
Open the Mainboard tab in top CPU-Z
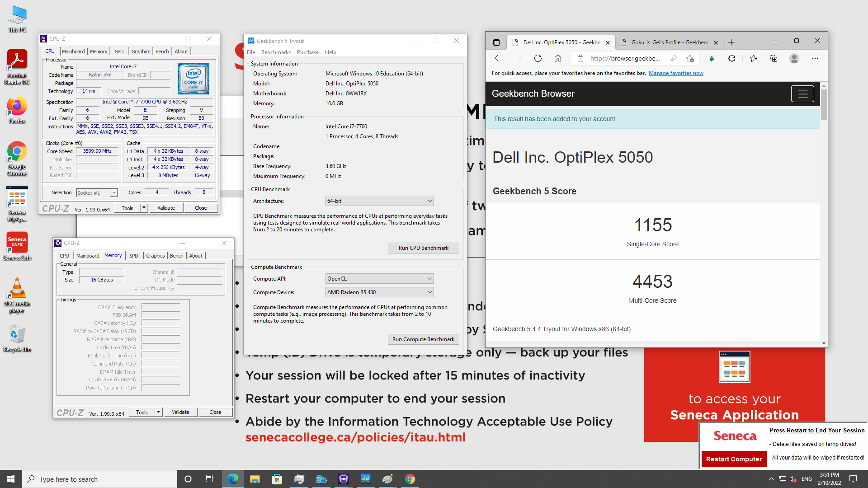(73, 52)
